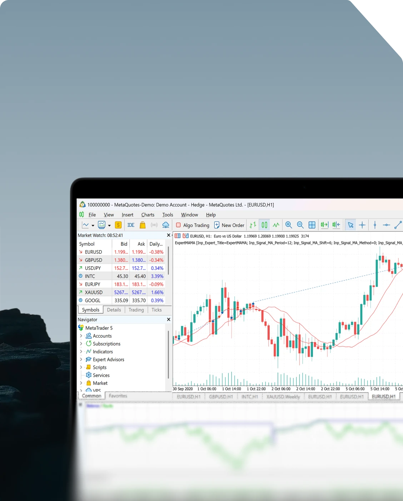This screenshot has height=501, width=403.
Task: Open the INTC,H1 chart tab
Action: tap(250, 397)
